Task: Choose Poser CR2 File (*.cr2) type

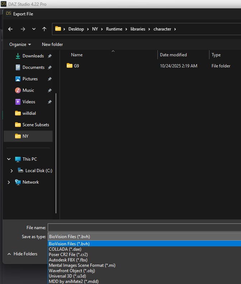Action: (145, 255)
